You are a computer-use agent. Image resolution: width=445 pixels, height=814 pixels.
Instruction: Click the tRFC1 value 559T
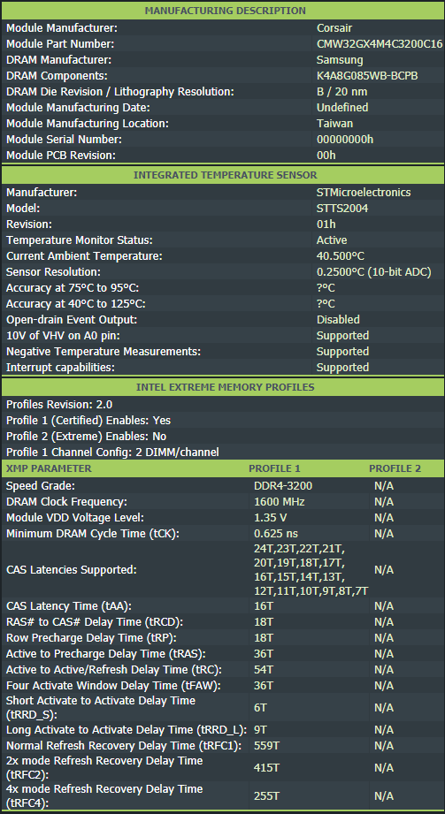(266, 746)
